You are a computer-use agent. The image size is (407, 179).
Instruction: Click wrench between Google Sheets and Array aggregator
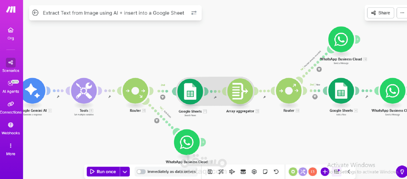click(215, 97)
